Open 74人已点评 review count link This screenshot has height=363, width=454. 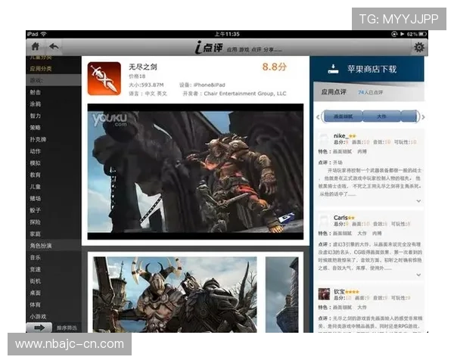point(371,92)
